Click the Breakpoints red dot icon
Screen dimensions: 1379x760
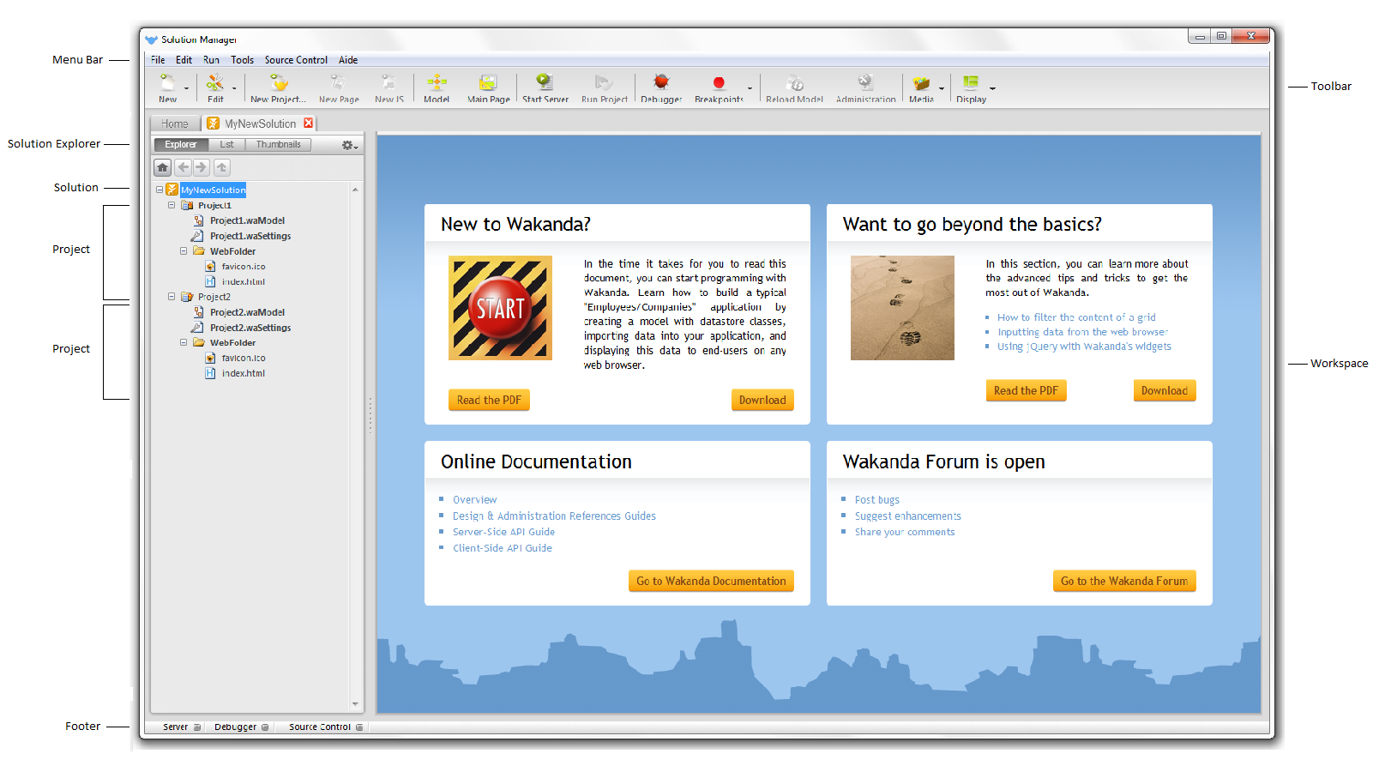point(719,82)
